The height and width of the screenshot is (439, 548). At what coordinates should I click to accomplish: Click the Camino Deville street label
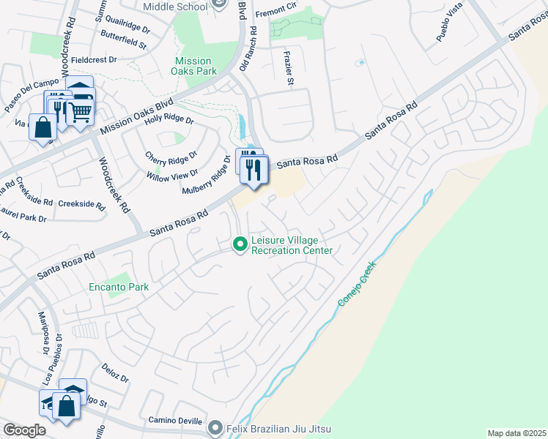[175, 421]
